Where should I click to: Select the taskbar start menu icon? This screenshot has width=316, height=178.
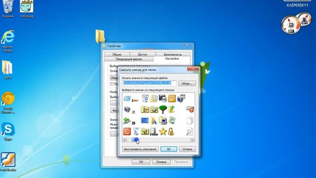click(154, 132)
